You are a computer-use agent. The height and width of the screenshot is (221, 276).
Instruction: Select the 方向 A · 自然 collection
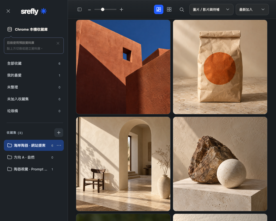tap(34, 157)
